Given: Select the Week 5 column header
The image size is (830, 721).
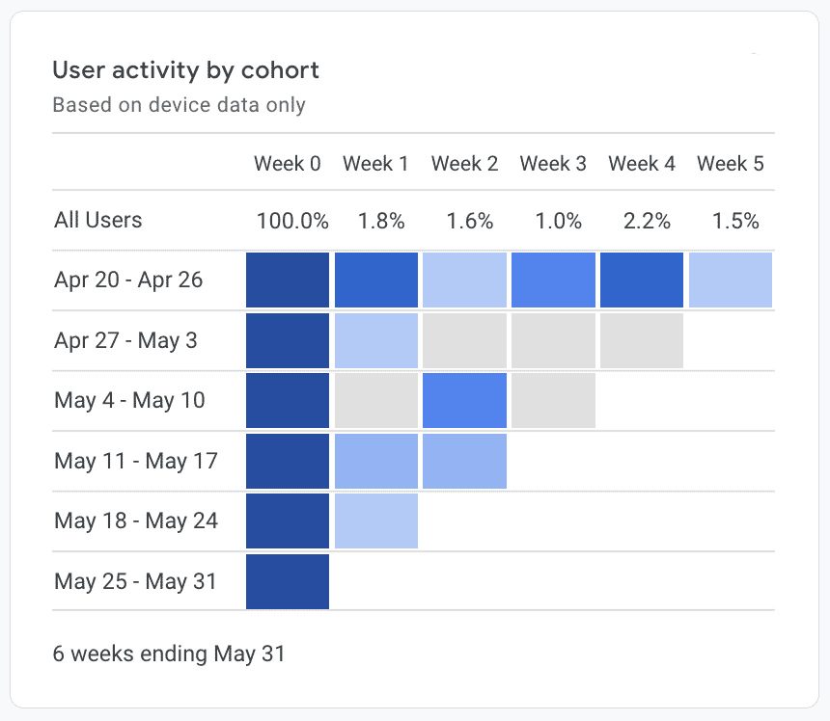Looking at the screenshot, I should pyautogui.click(x=731, y=164).
